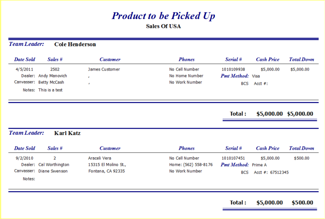Click customer name James Customer
Image resolution: width=325 pixels, height=219 pixels.
[x=104, y=69]
